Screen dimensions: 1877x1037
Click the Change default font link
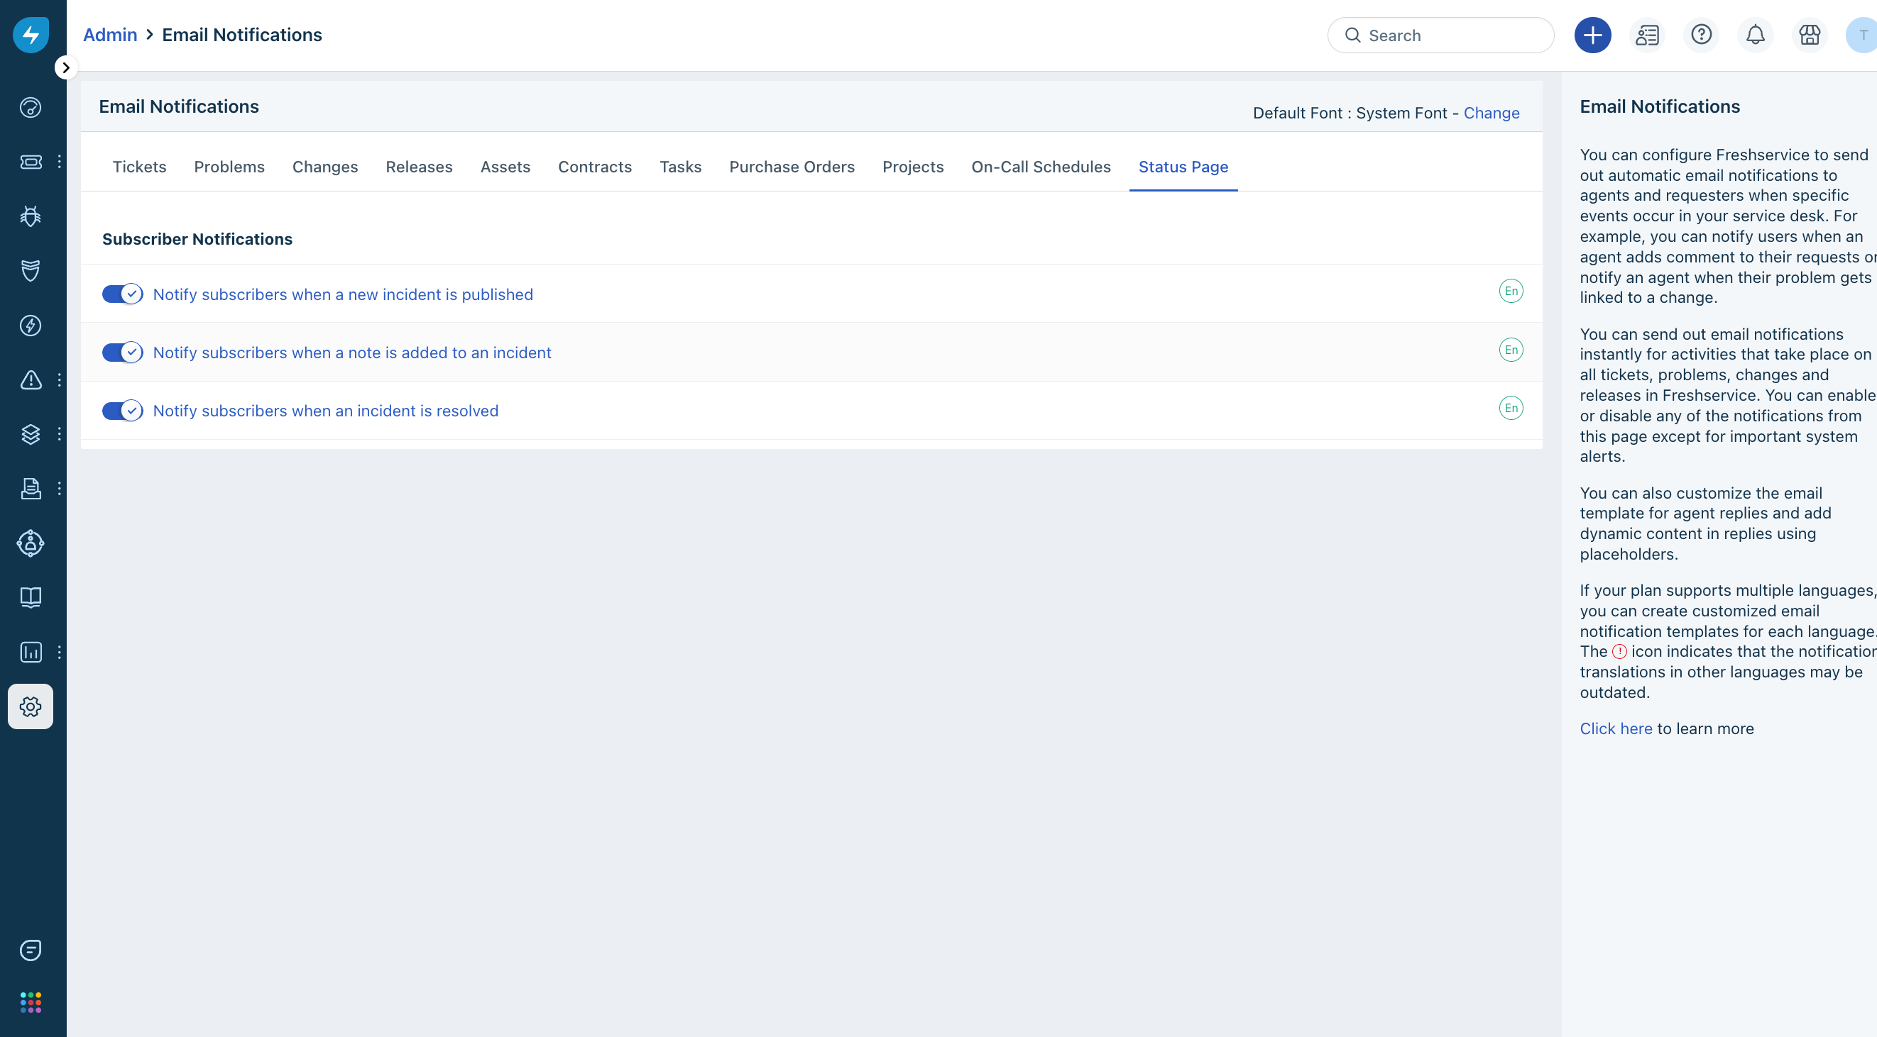click(1491, 113)
